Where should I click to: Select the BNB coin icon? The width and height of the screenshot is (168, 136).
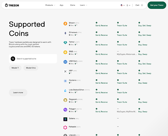point(65,52)
